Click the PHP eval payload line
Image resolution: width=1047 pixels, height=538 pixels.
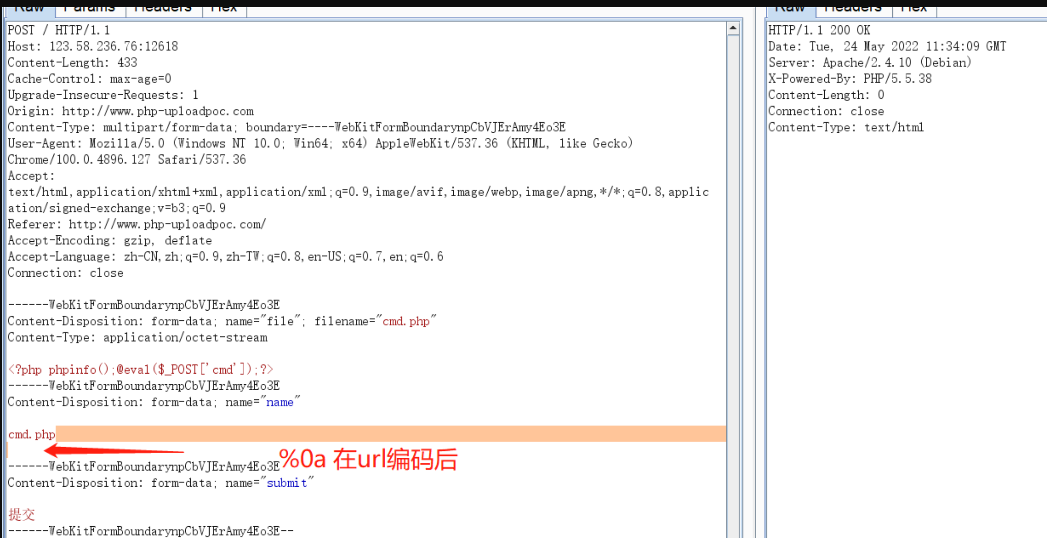coord(141,370)
